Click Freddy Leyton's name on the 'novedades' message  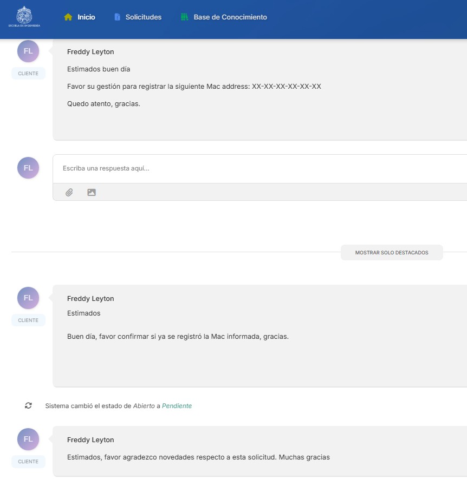[x=90, y=440]
